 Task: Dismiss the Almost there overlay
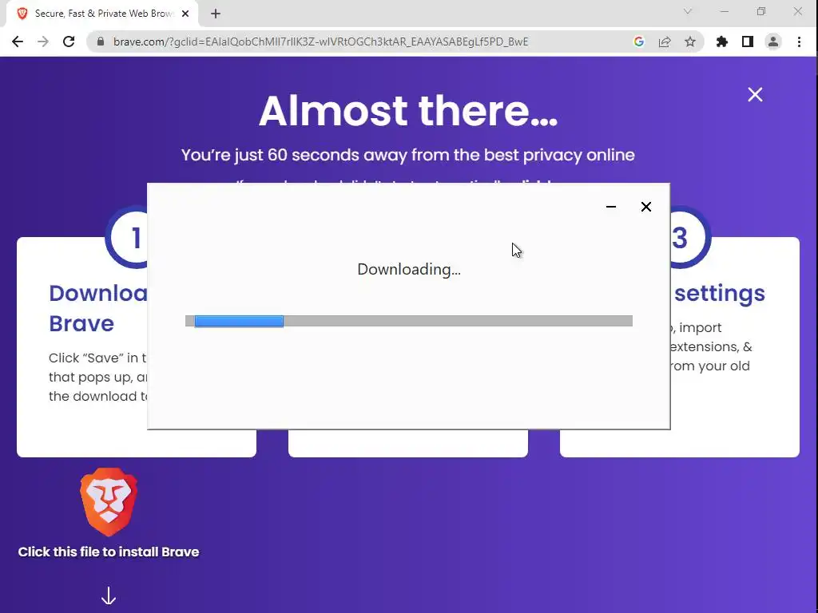pyautogui.click(x=755, y=94)
